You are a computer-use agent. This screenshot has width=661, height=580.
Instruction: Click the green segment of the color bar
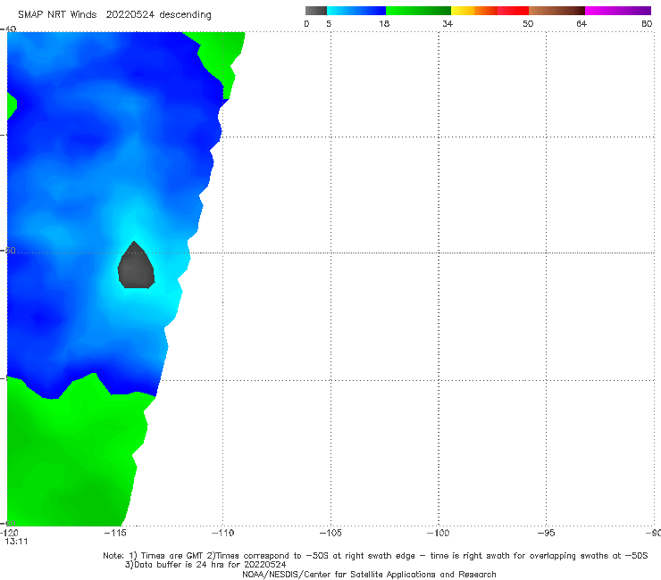(x=418, y=11)
